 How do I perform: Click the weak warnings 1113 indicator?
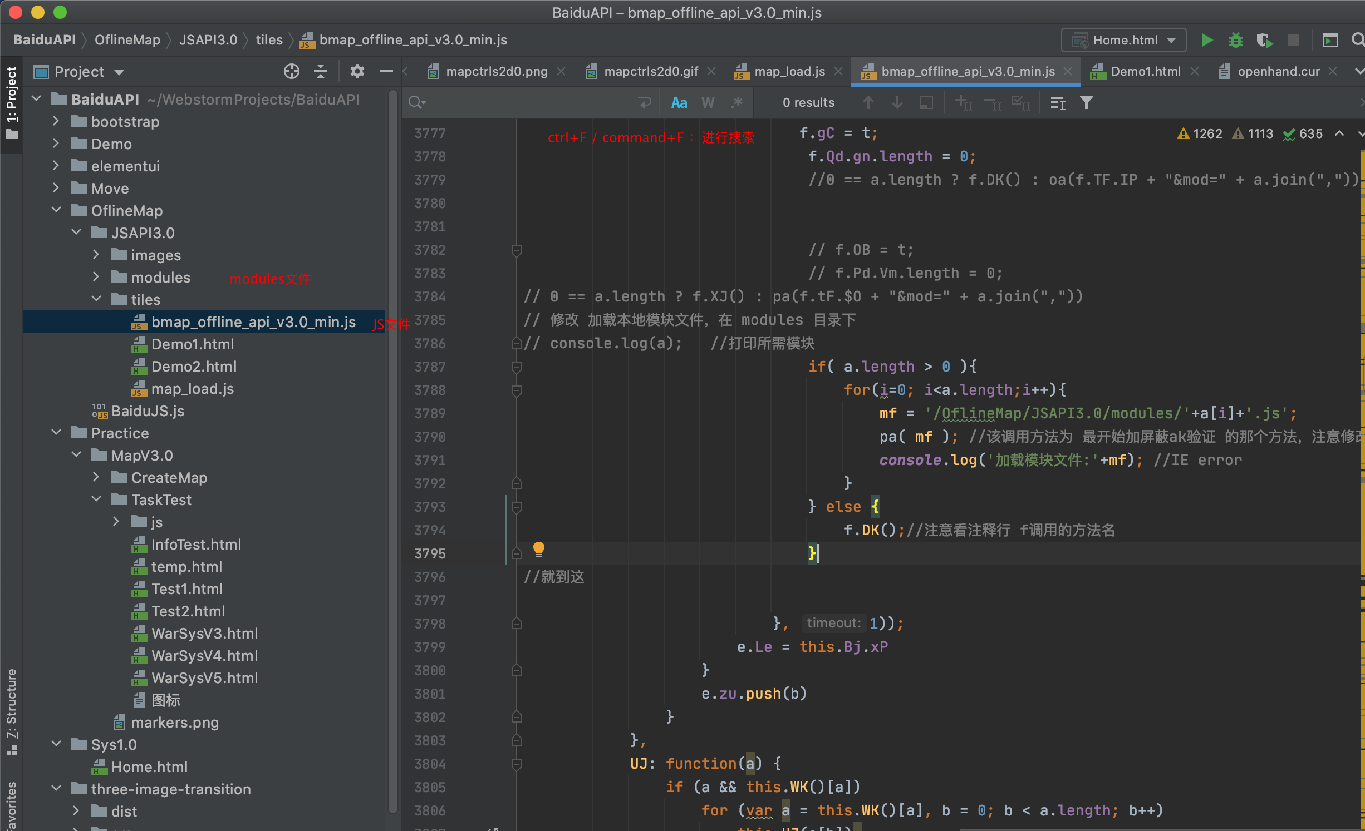click(x=1253, y=134)
